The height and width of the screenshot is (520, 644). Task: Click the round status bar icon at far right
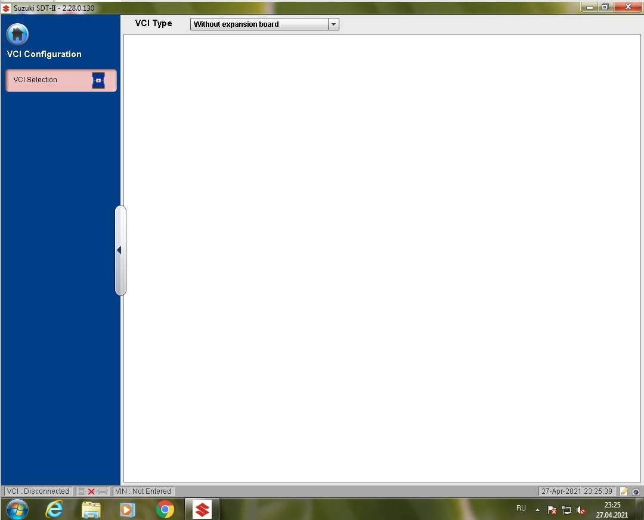click(636, 491)
